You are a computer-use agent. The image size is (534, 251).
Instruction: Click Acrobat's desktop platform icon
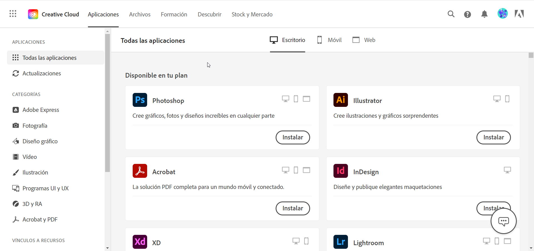[x=286, y=170]
